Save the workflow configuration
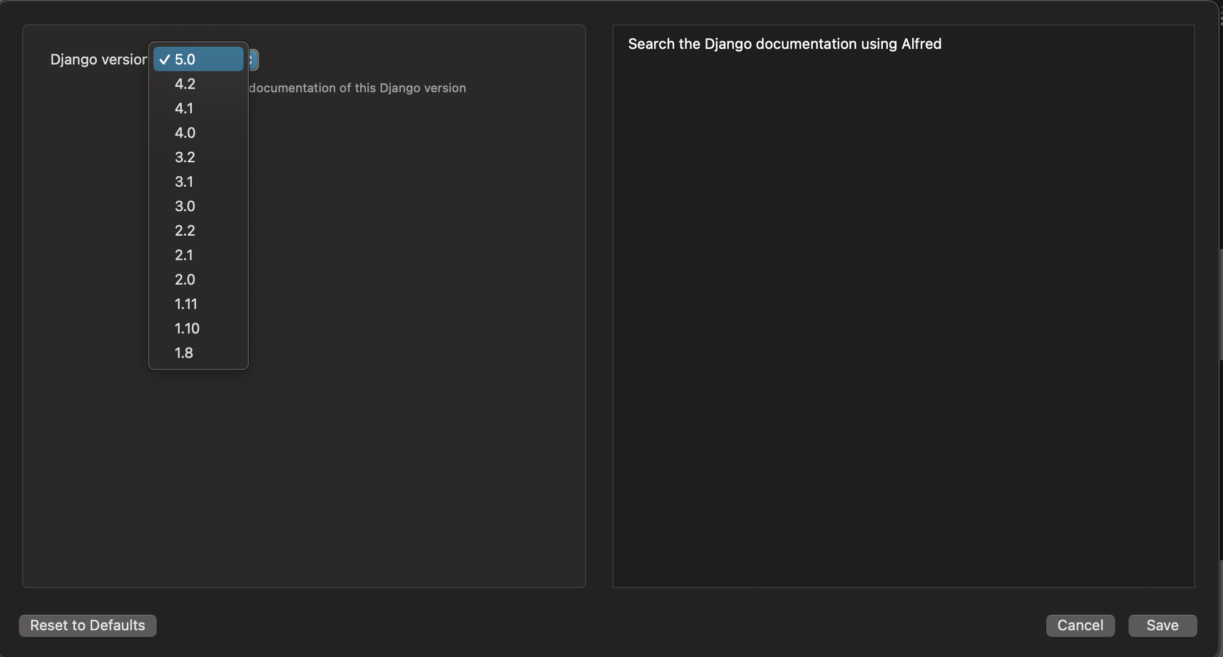The width and height of the screenshot is (1223, 657). [1162, 625]
